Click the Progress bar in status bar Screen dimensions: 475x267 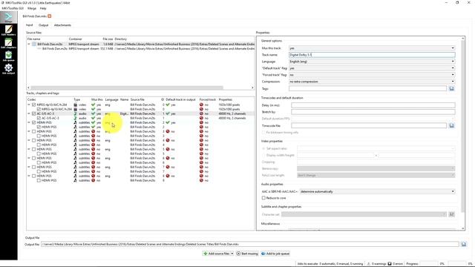[429, 264]
